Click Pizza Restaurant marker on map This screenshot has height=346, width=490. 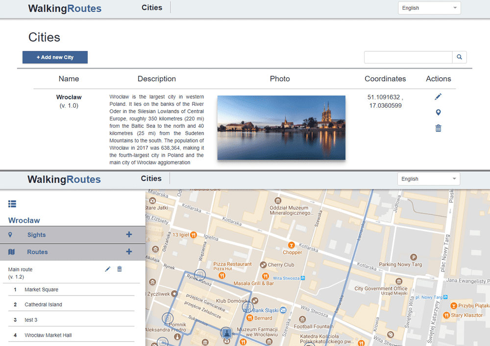pyautogui.click(x=222, y=276)
